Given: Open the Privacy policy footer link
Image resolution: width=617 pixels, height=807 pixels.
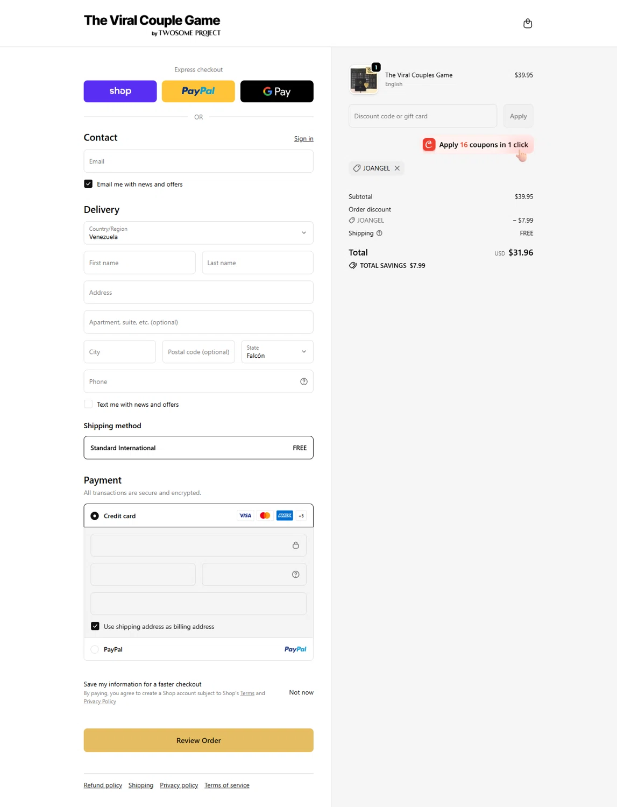Looking at the screenshot, I should coord(179,785).
